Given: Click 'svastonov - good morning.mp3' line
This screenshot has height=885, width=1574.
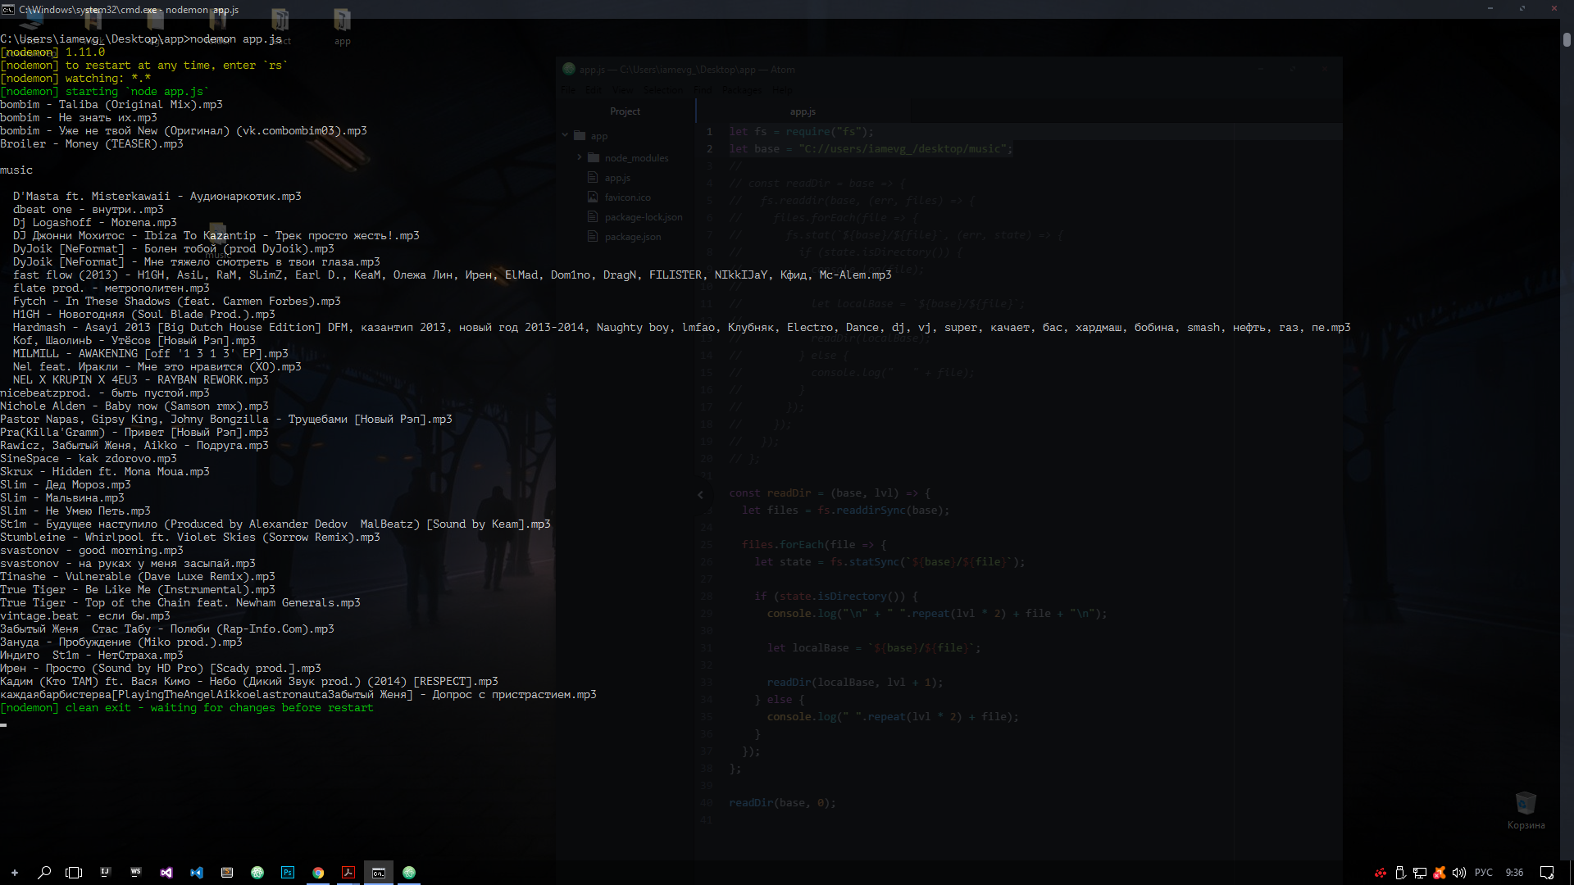Looking at the screenshot, I should pyautogui.click(x=92, y=551).
